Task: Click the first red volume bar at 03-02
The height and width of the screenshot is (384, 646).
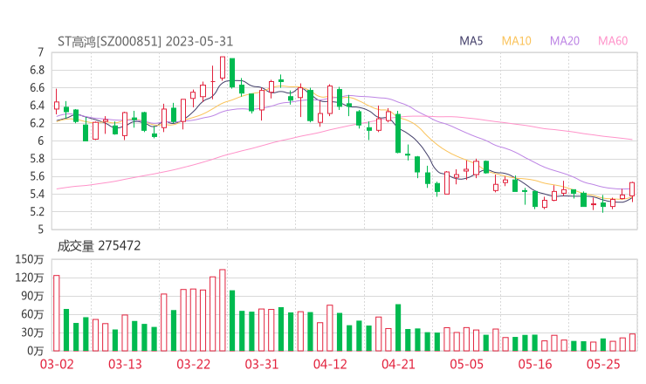Action: point(57,313)
